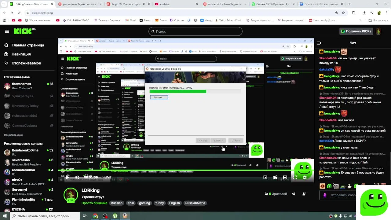Screen dimensions: 391x220
Task: Share the LDRking stream
Action: (294, 194)
